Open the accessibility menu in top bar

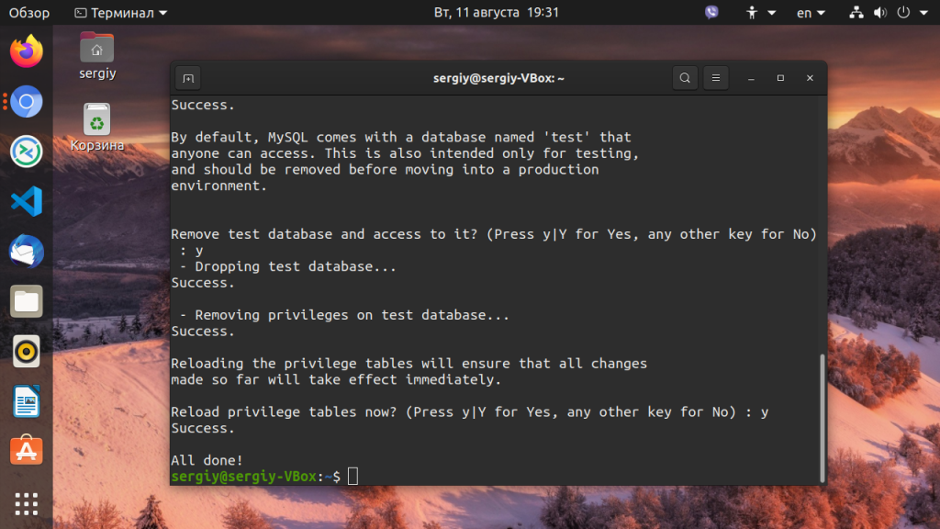pyautogui.click(x=760, y=13)
